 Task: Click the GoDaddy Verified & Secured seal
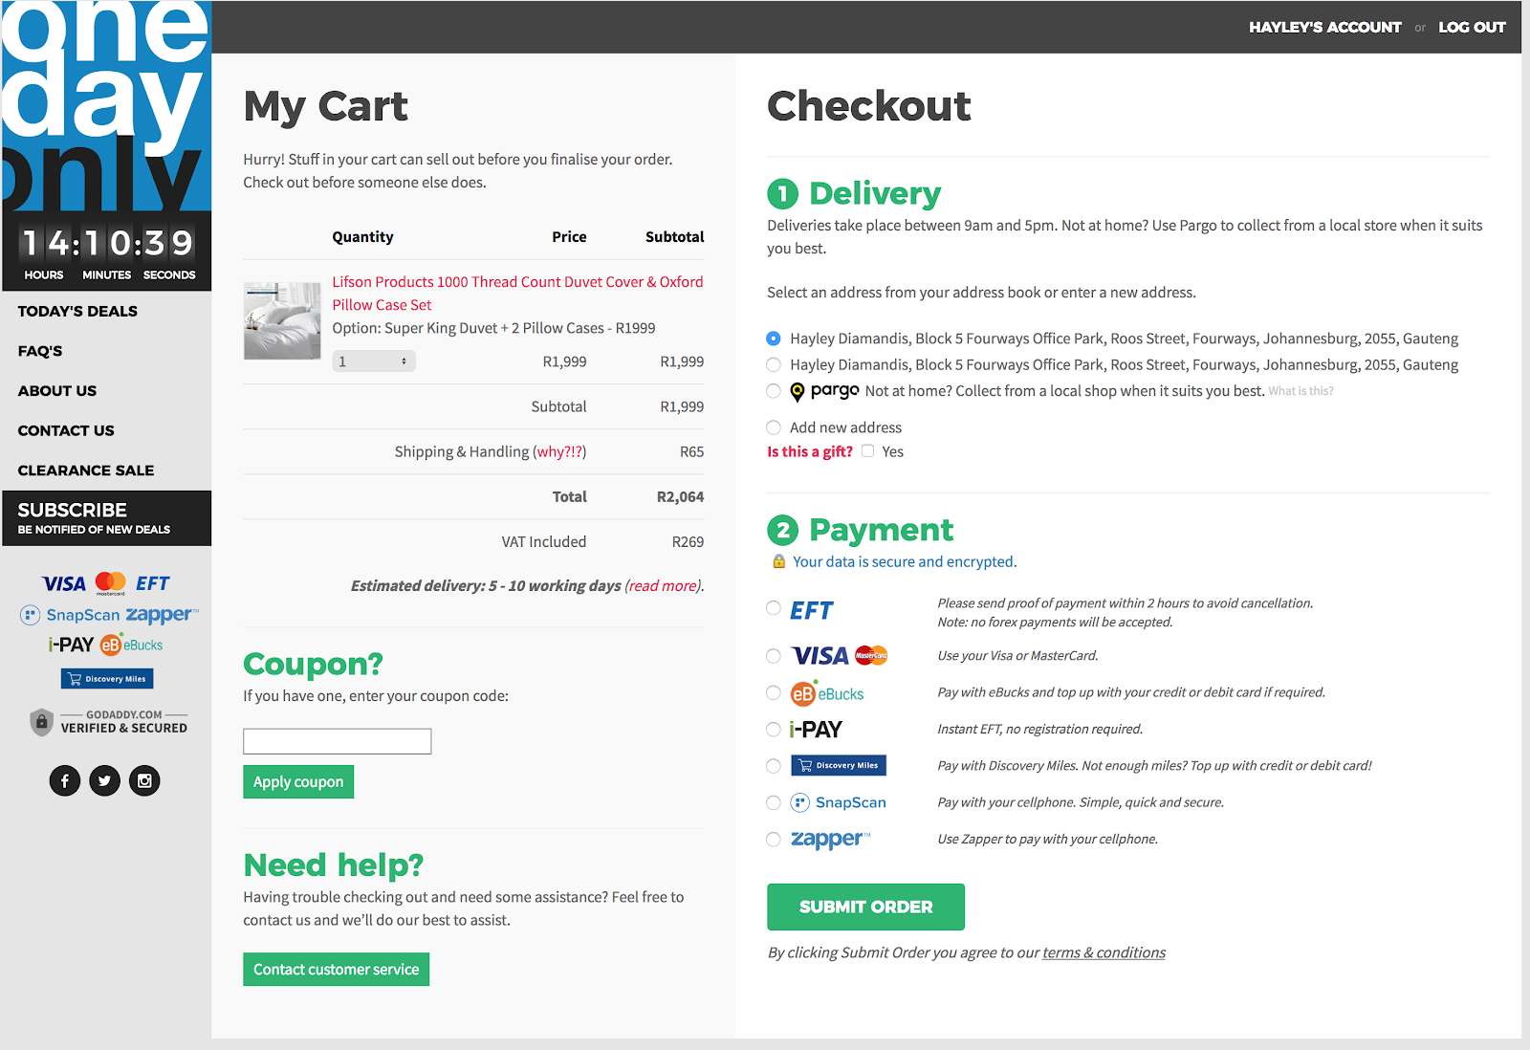pos(107,722)
